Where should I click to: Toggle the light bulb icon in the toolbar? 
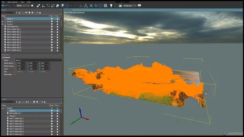pos(111,6)
